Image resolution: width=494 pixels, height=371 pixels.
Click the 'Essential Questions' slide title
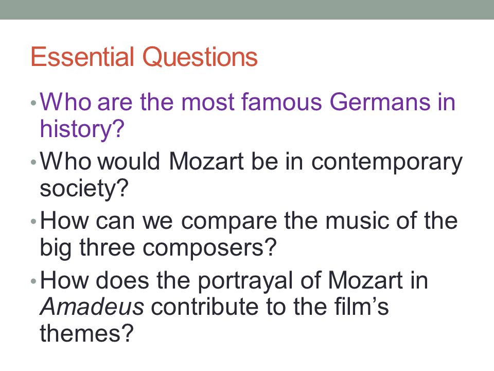144,57
